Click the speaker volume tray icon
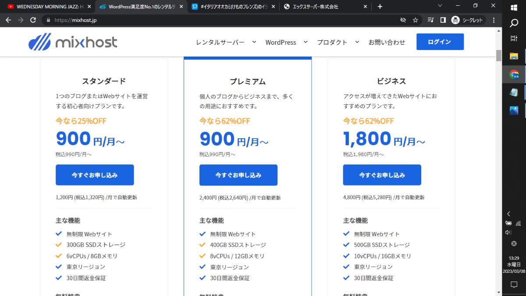526x296 pixels. (508, 232)
